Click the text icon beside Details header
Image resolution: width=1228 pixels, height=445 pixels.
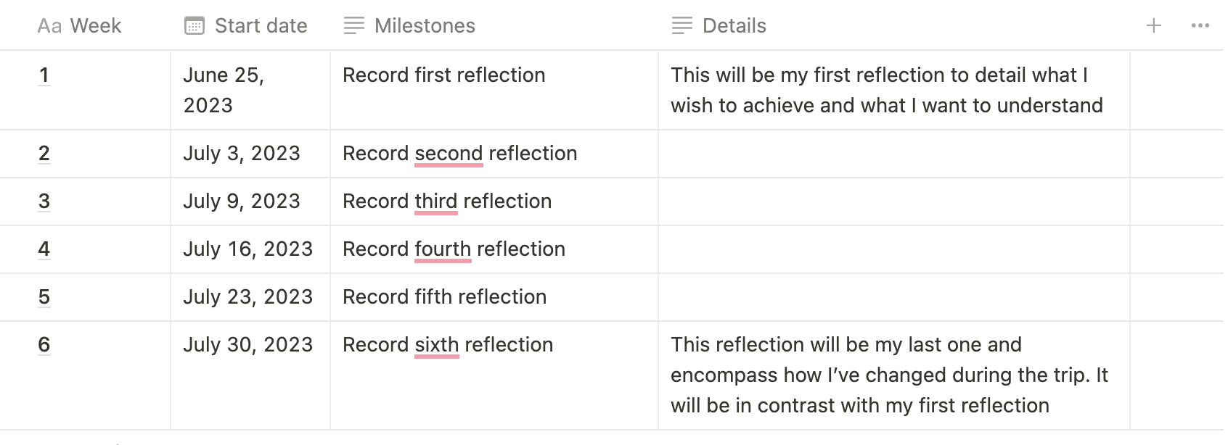pyautogui.click(x=682, y=26)
